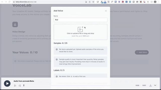Click the plus icon to add a first label
The width and height of the screenshot is (161, 90).
[x=71, y=76]
